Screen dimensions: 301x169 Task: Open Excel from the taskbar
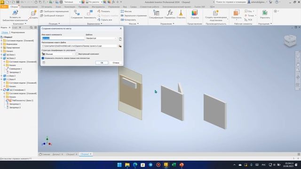pyautogui.click(x=174, y=165)
